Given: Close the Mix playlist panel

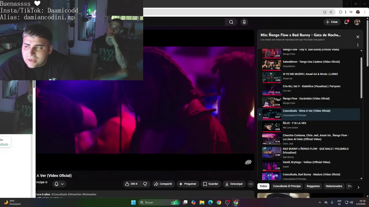Looking at the screenshot, I should [358, 37].
